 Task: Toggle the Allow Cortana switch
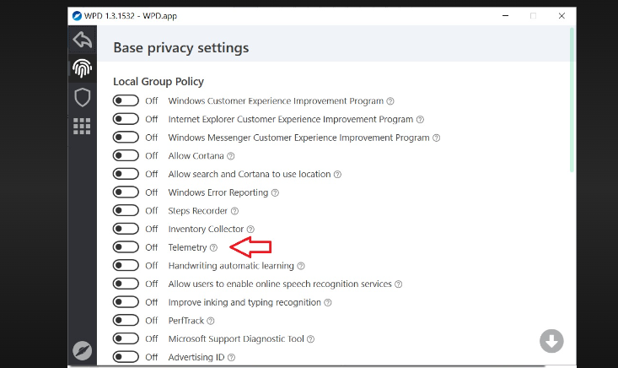pos(126,155)
